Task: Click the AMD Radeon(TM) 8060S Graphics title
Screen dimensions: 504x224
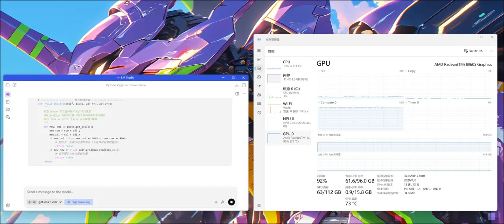Action: click(463, 64)
